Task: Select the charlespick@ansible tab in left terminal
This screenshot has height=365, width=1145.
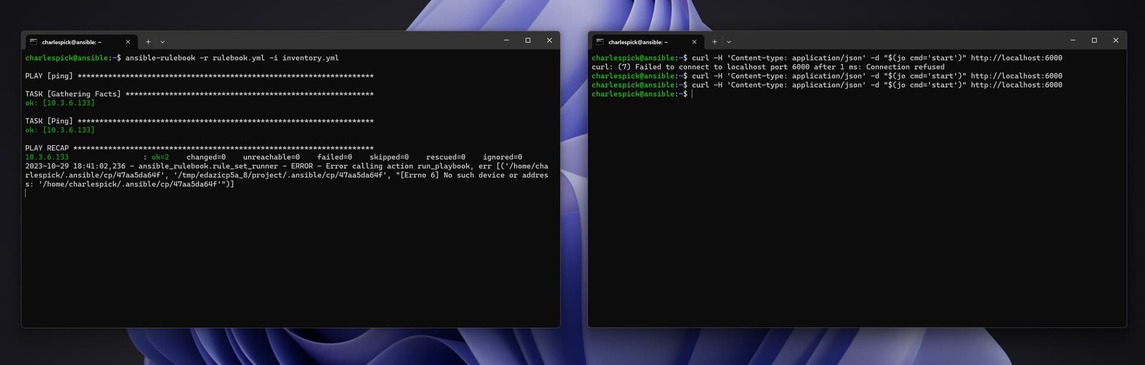Action: tap(81, 42)
